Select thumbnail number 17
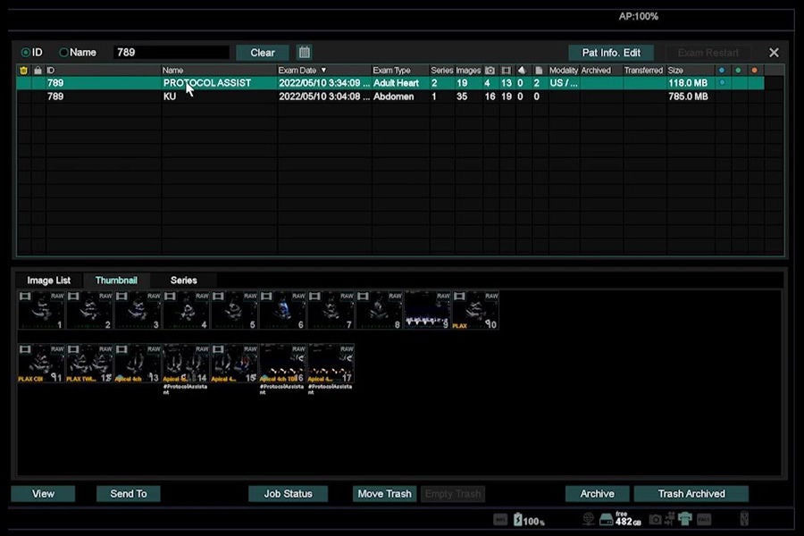This screenshot has height=536, width=804. pyautogui.click(x=331, y=364)
